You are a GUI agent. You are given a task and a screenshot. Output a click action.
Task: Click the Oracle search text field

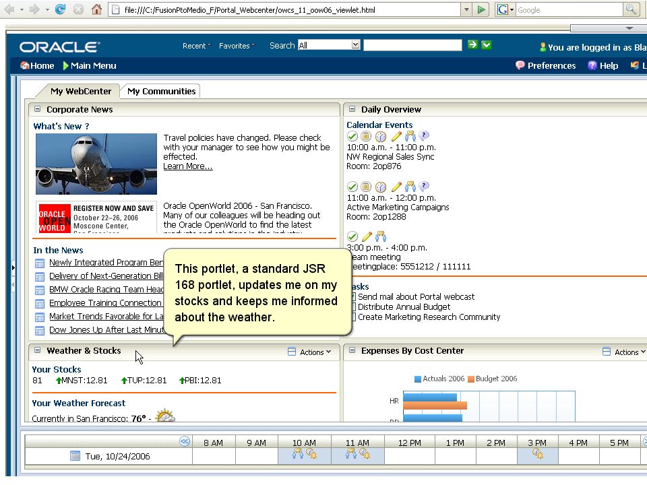click(412, 45)
